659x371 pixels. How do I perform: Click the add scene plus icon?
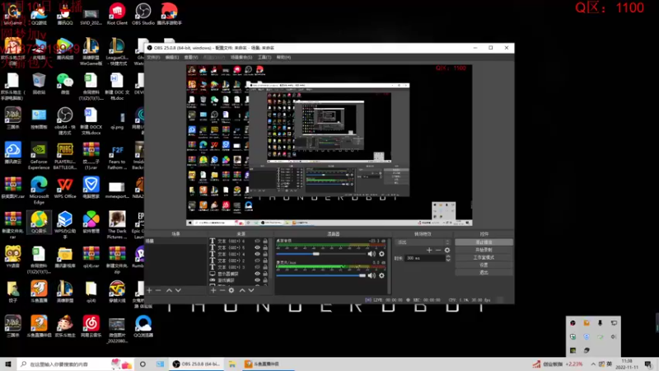pyautogui.click(x=149, y=290)
